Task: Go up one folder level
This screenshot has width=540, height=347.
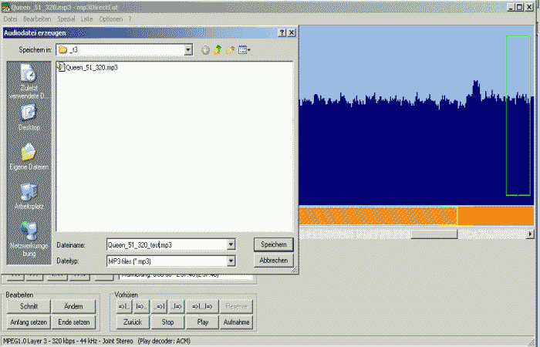Action: (x=218, y=50)
